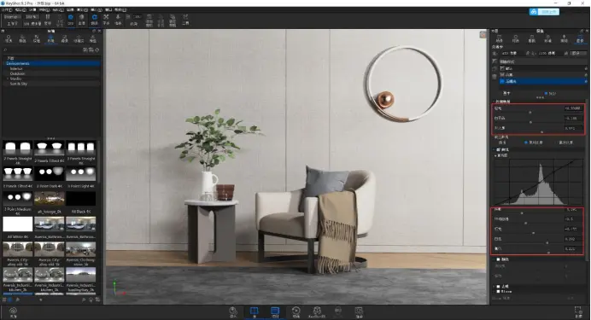Open the KeyVR bottom toolbar button

(338, 312)
